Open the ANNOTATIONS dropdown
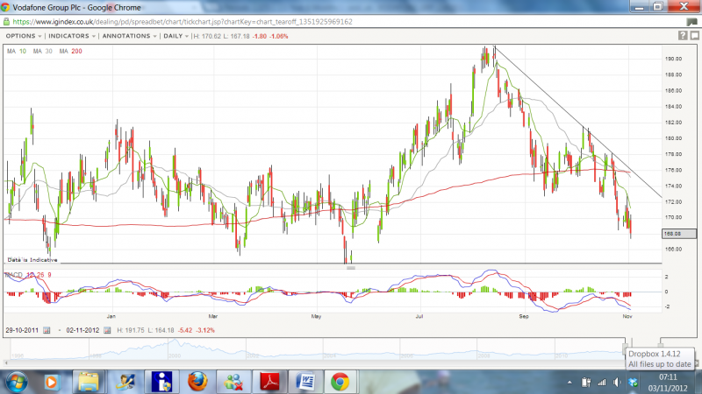Viewport: 702px width, 394px height. pyautogui.click(x=128, y=36)
